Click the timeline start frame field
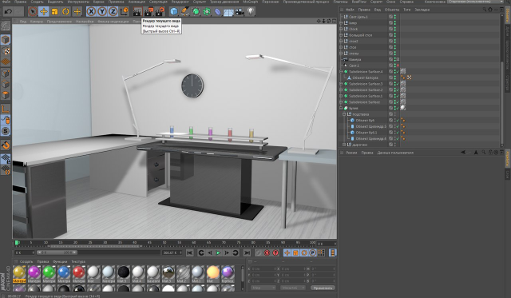 24,252
